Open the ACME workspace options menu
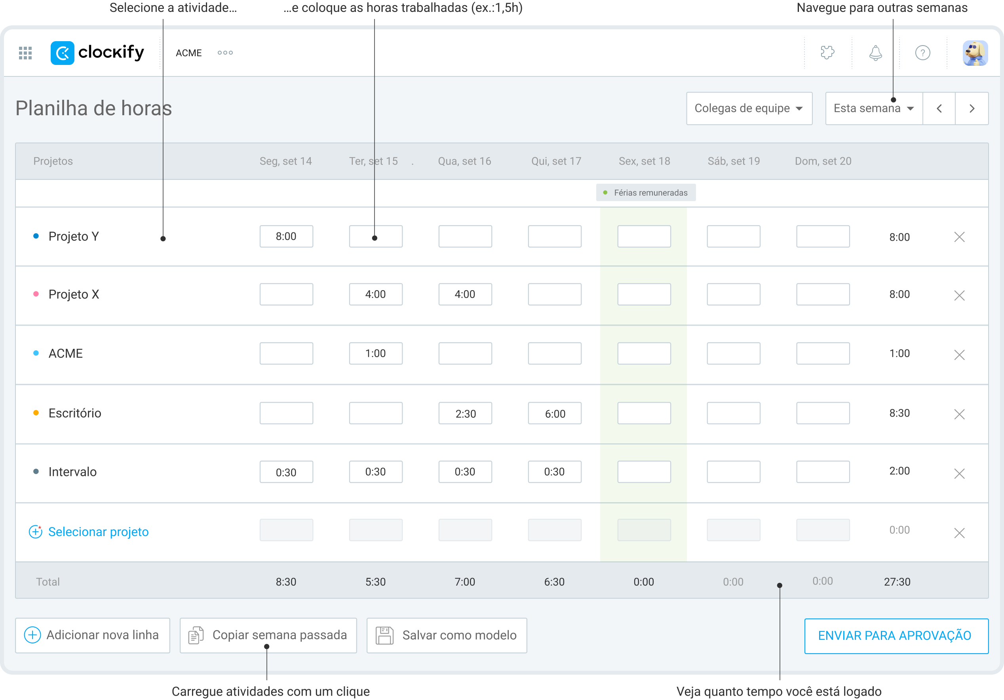The height and width of the screenshot is (700, 1004). click(225, 53)
